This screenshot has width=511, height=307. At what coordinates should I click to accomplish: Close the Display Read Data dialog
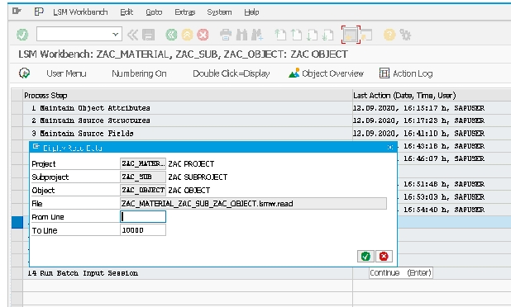[390, 148]
